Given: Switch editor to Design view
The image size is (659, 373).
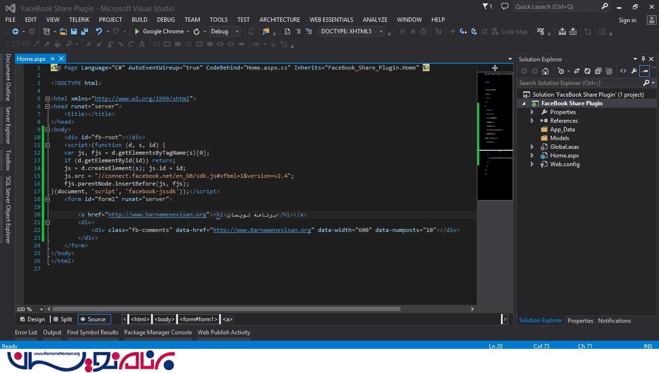Looking at the screenshot, I should tap(32, 319).
